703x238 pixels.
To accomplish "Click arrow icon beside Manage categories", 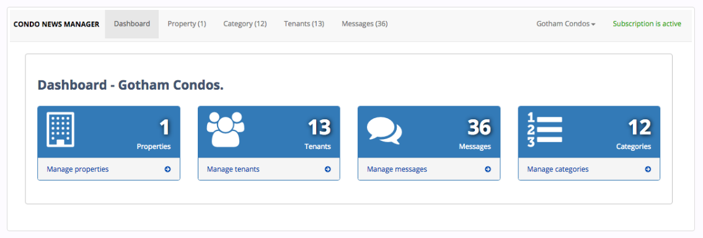I will coord(648,169).
